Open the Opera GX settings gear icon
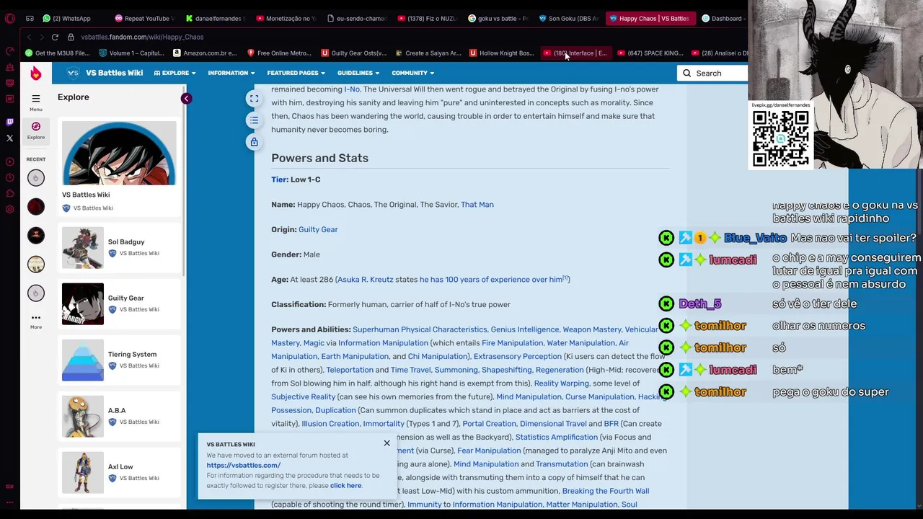Screen dimensions: 923x519 coord(9,209)
